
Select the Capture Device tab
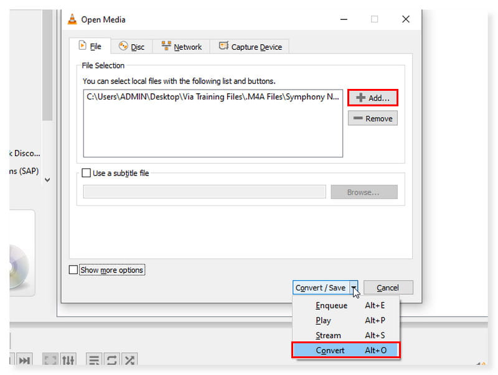tap(250, 46)
